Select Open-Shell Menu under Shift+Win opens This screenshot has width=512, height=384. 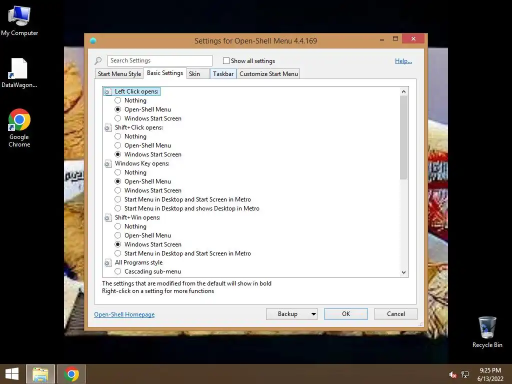click(x=118, y=235)
